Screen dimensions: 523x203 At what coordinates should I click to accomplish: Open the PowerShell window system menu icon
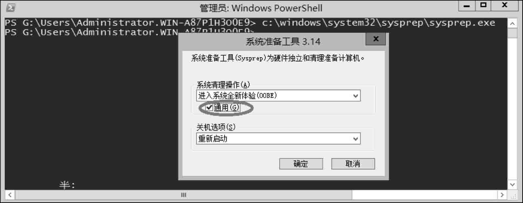[x=10, y=8]
